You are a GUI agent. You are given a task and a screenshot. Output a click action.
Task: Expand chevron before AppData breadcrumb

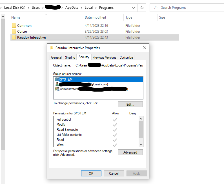tap(62, 8)
